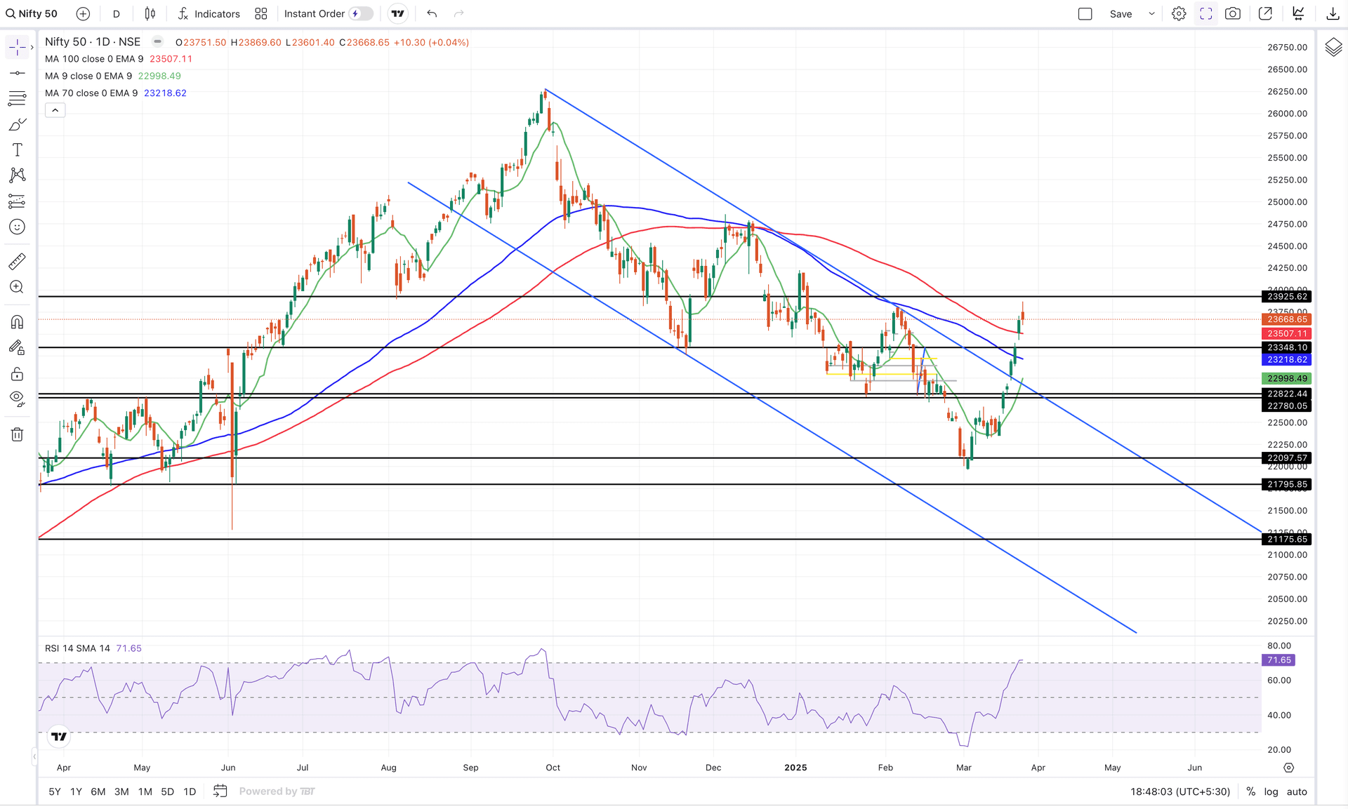The height and width of the screenshot is (809, 1348).
Task: Take a chart snapshot with camera icon
Action: (x=1233, y=14)
